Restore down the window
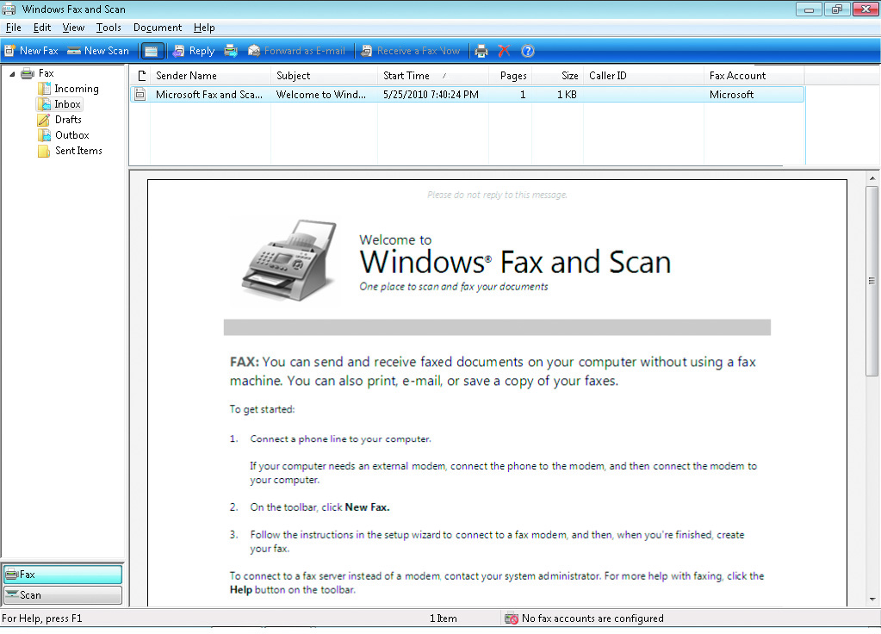 click(x=836, y=9)
